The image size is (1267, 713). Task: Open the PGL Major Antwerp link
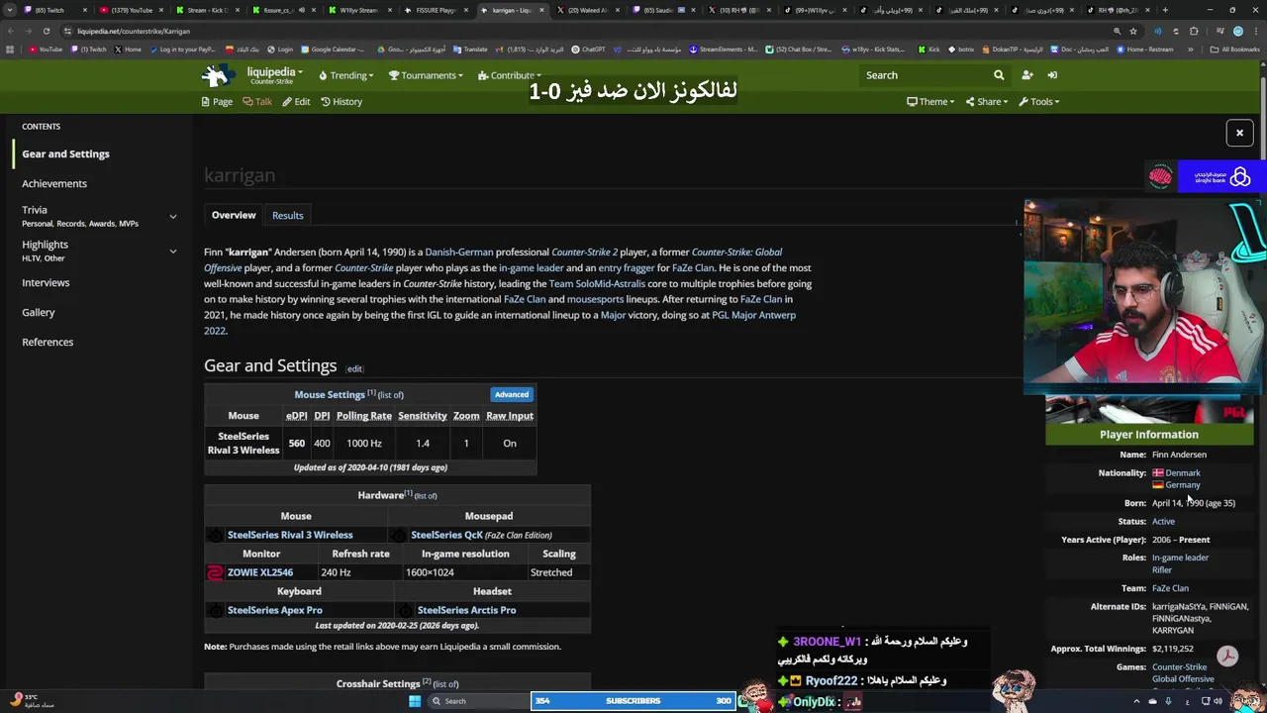[754, 315]
